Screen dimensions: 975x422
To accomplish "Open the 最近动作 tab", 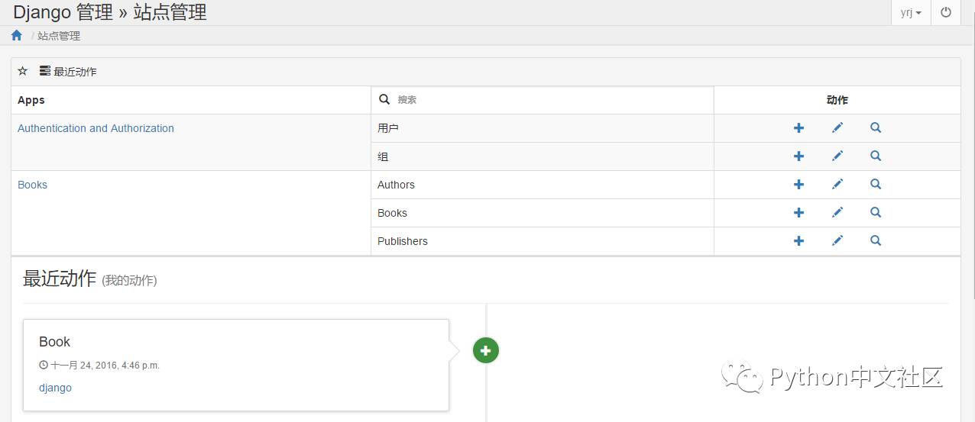I will click(x=68, y=72).
